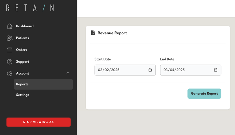The image size is (235, 135).
Task: Collapse the Account submenu chevron
Action: click(x=68, y=73)
